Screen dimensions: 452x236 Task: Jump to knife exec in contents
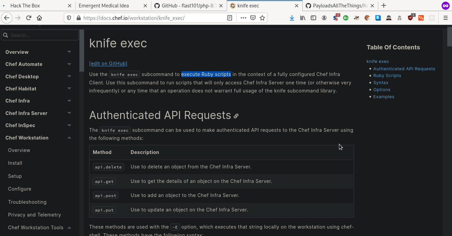(378, 61)
